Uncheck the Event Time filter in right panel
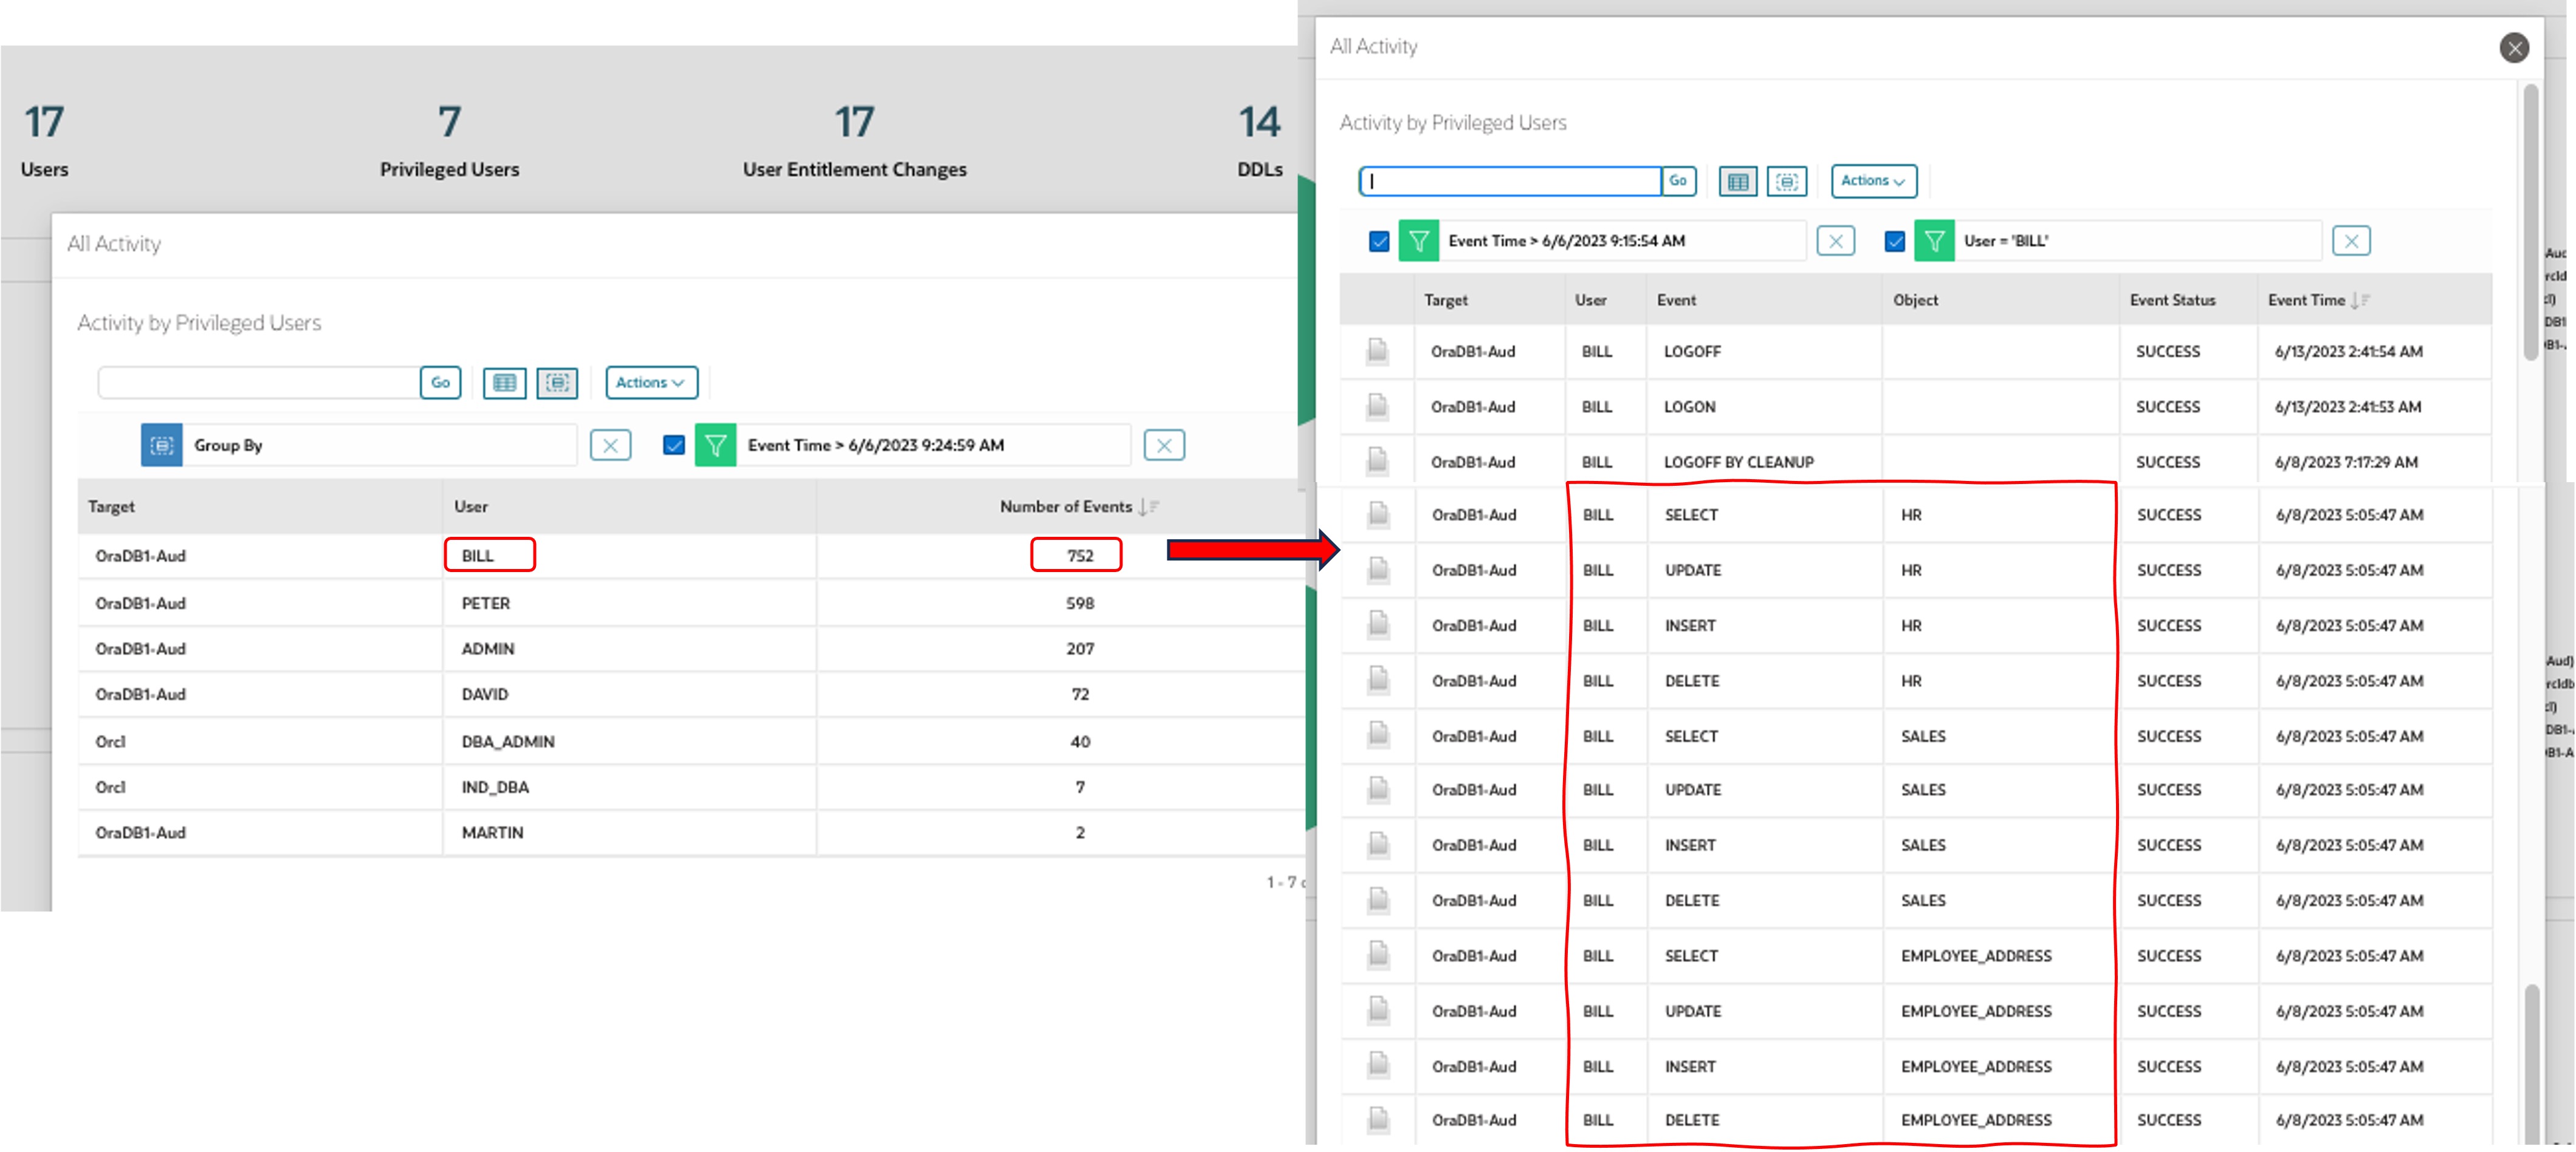Image resolution: width=2576 pixels, height=1152 pixels. click(1378, 240)
